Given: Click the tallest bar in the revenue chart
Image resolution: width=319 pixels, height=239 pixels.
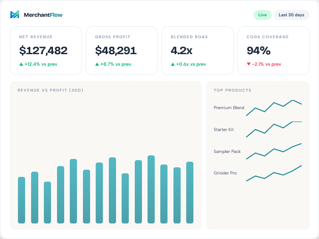Looking at the screenshot, I should pos(150,187).
